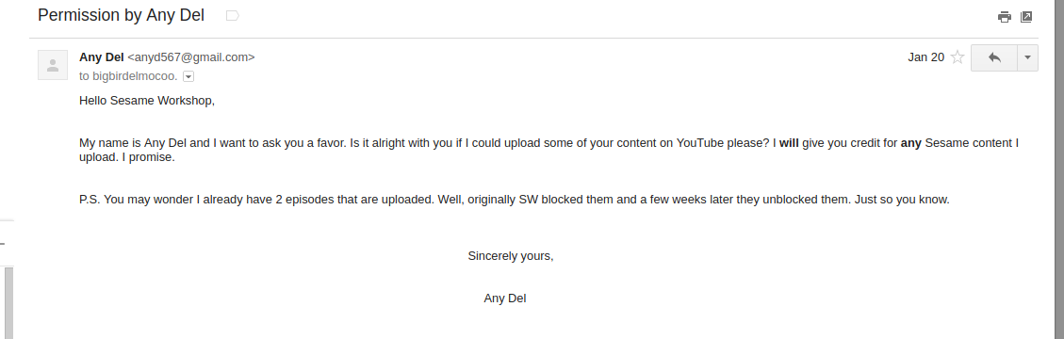Click sender name Any Del in header

(102, 56)
